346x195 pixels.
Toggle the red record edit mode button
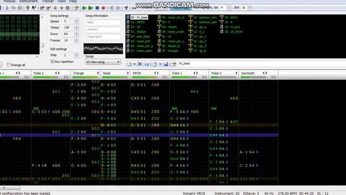coord(103,8)
